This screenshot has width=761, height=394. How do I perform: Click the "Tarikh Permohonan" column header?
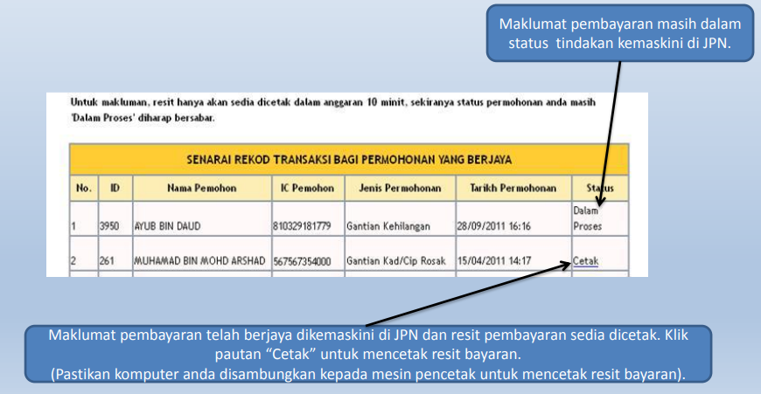(513, 188)
